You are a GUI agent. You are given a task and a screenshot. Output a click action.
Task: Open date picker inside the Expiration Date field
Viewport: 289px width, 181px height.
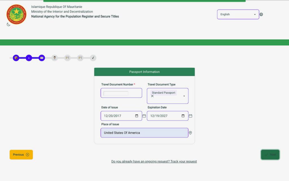click(x=183, y=116)
